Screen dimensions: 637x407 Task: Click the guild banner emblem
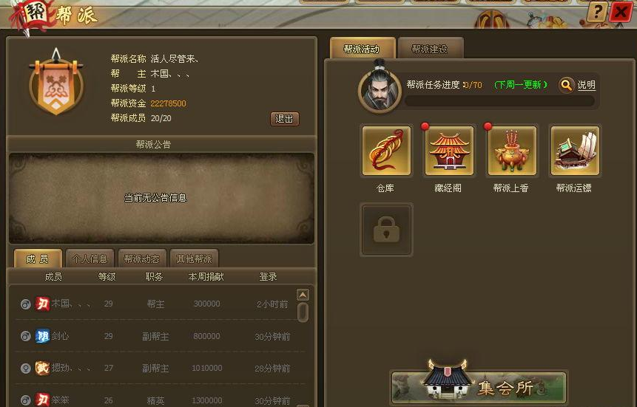coord(56,82)
